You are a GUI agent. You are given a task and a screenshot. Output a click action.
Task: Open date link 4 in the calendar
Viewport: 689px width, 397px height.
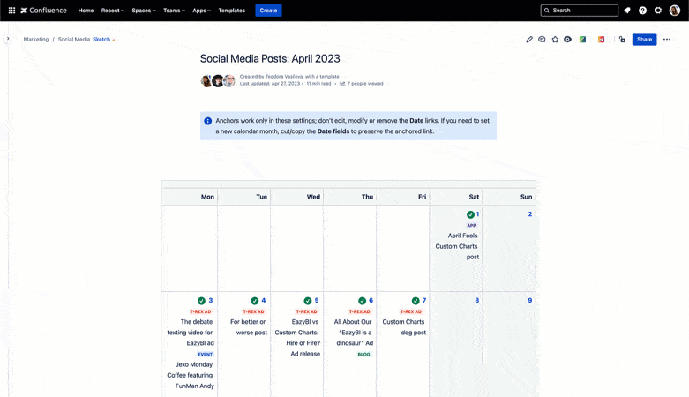(264, 300)
